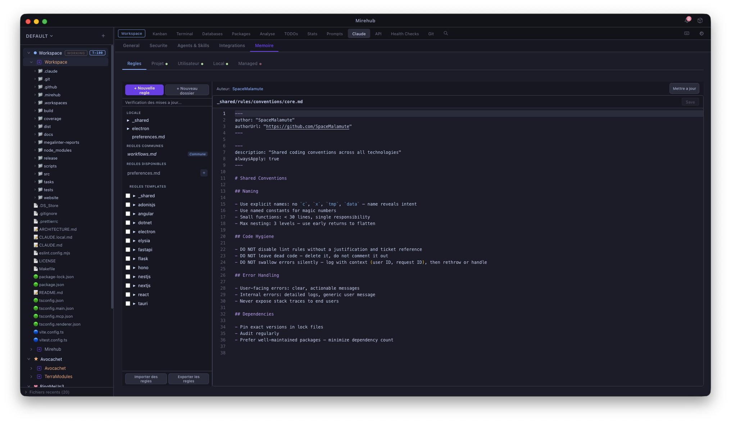Image resolution: width=731 pixels, height=423 pixels.
Task: Click the package cube icon in title bar
Action: [x=700, y=20]
